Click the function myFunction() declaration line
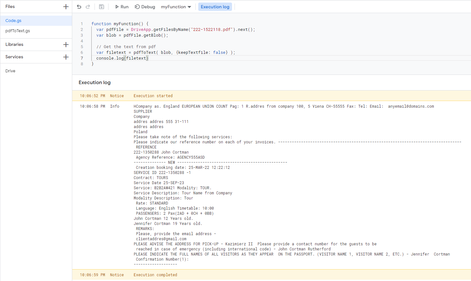The image size is (471, 281). [120, 24]
